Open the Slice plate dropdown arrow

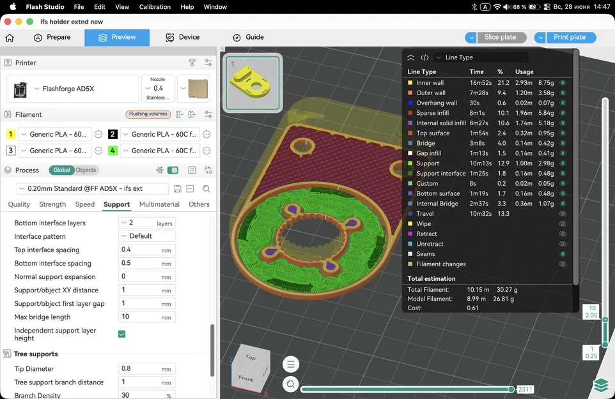[471, 38]
